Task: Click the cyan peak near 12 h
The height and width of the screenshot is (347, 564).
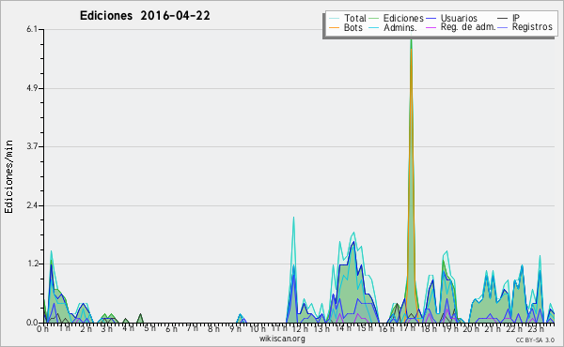Action: point(293,269)
